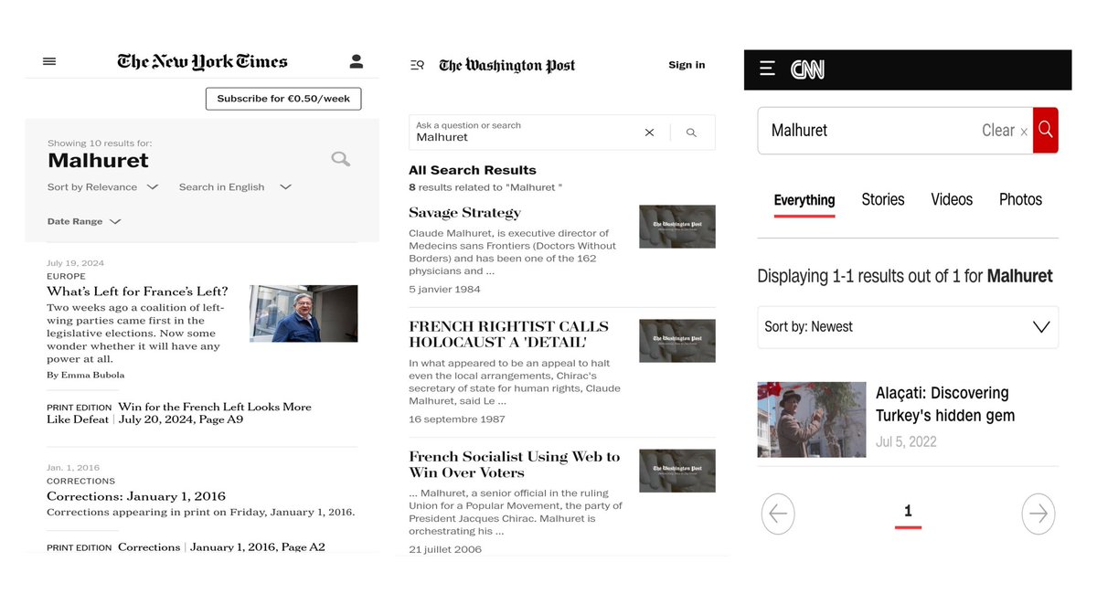Click thumbnail beside French Socialist Using Web article

click(677, 471)
